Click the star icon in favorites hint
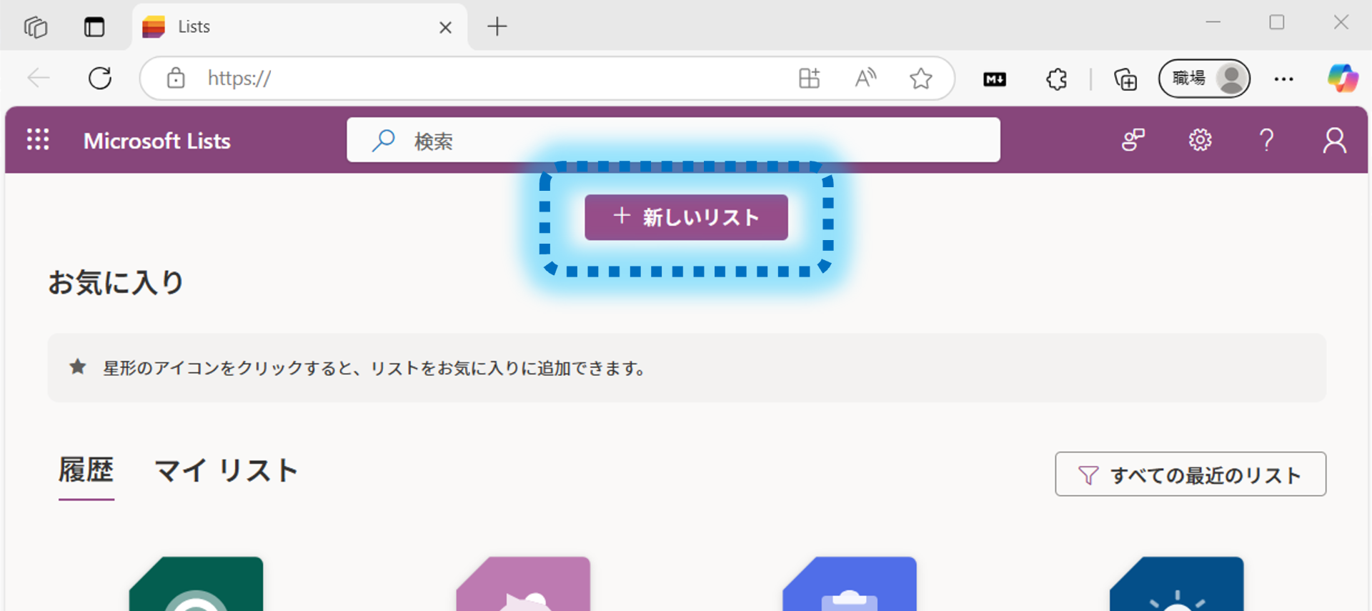This screenshot has height=611, width=1372. (78, 367)
